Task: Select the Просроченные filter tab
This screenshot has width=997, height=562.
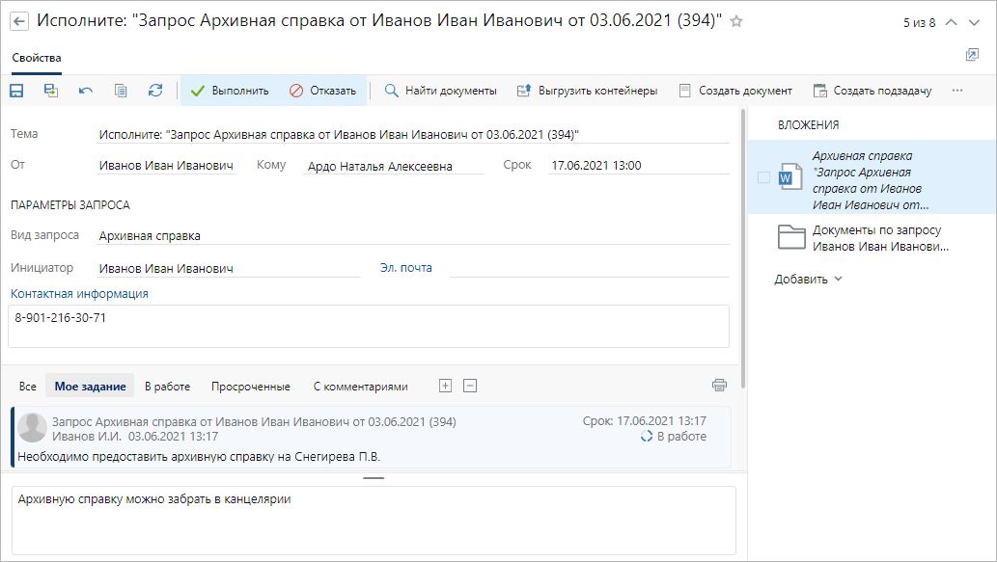Action: (251, 387)
